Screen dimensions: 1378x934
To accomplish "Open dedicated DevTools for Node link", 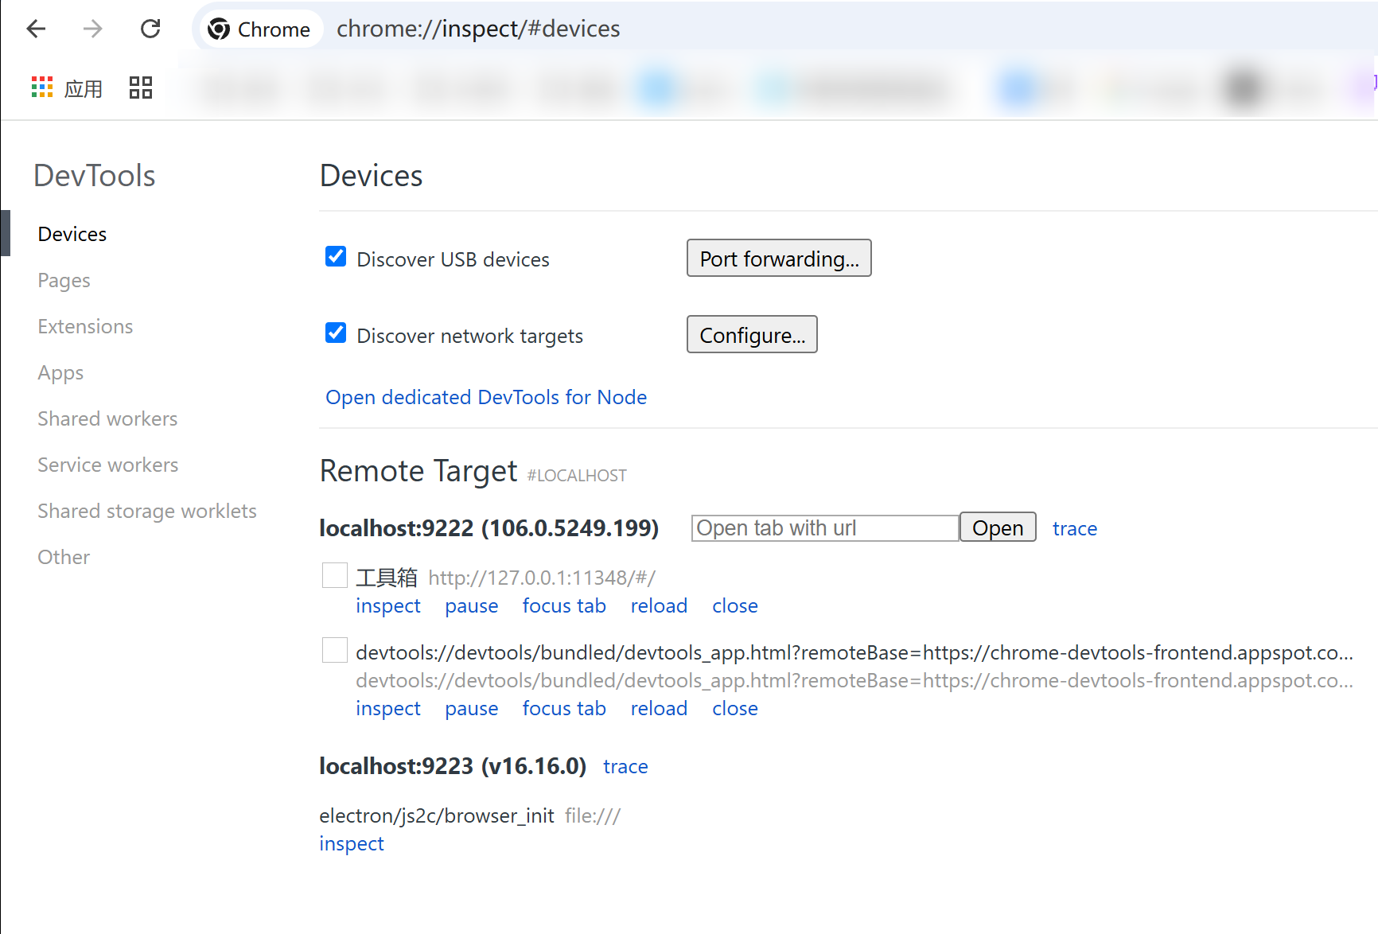I will [486, 397].
